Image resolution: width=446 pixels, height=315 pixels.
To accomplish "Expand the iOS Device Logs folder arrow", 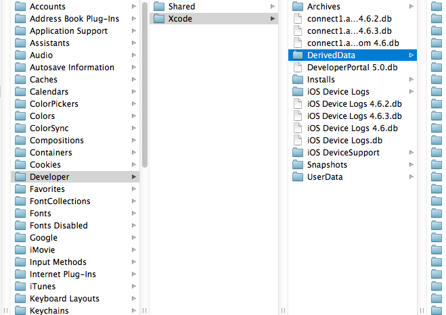I will coord(411,91).
